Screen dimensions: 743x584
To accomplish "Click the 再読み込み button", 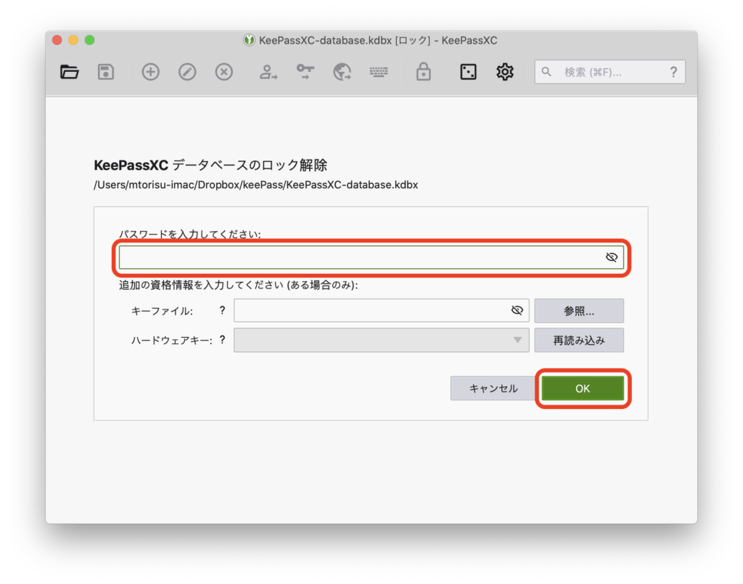I will coord(578,340).
